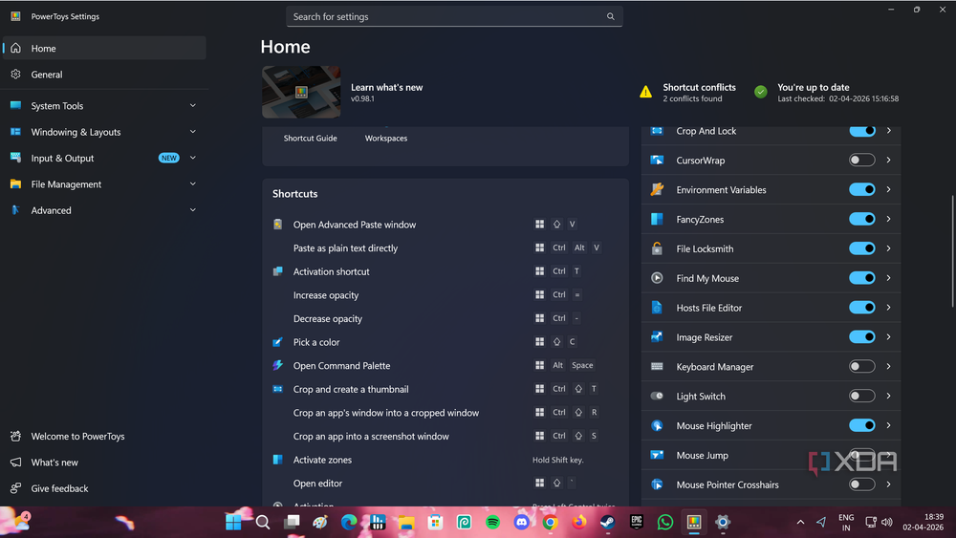The width and height of the screenshot is (956, 538).
Task: Click the search magnifier icon in settings search
Action: point(610,16)
